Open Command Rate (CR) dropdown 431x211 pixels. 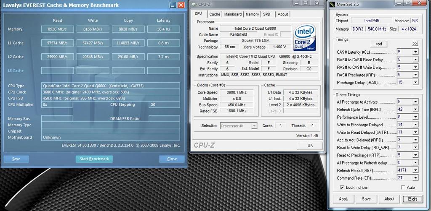pos(415,178)
